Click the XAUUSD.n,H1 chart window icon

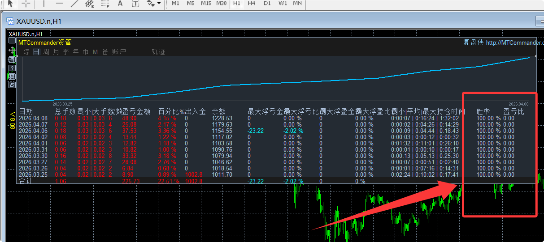(10, 21)
